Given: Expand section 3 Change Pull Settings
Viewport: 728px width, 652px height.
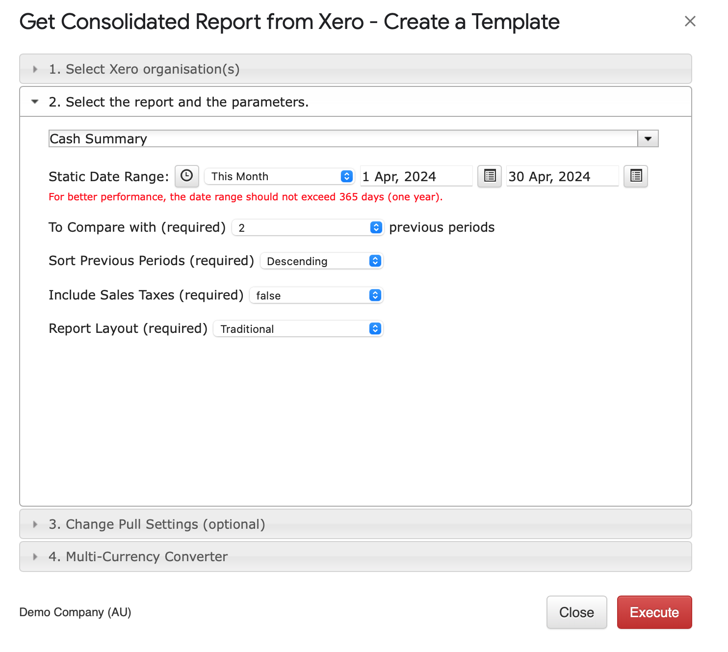Looking at the screenshot, I should [x=356, y=524].
